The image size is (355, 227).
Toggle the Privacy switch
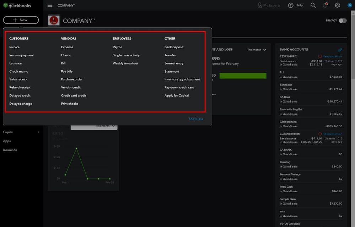[342, 21]
